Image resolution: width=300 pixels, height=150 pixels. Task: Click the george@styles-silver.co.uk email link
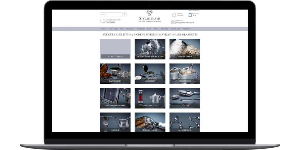pyautogui.click(x=184, y=23)
